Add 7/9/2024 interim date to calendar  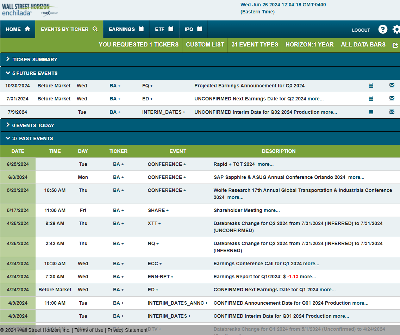[x=371, y=112]
